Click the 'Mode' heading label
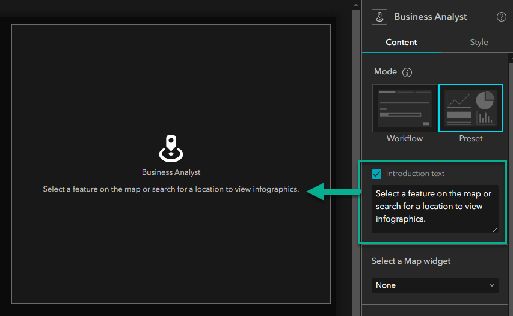Image resolution: width=513 pixels, height=316 pixels. (386, 72)
